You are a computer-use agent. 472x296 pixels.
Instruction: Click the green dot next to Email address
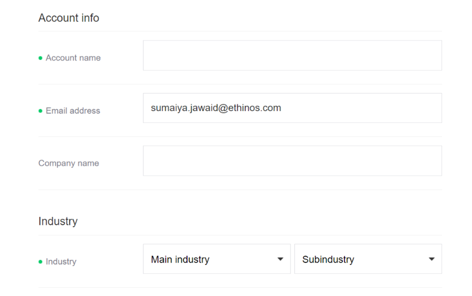[x=41, y=111]
